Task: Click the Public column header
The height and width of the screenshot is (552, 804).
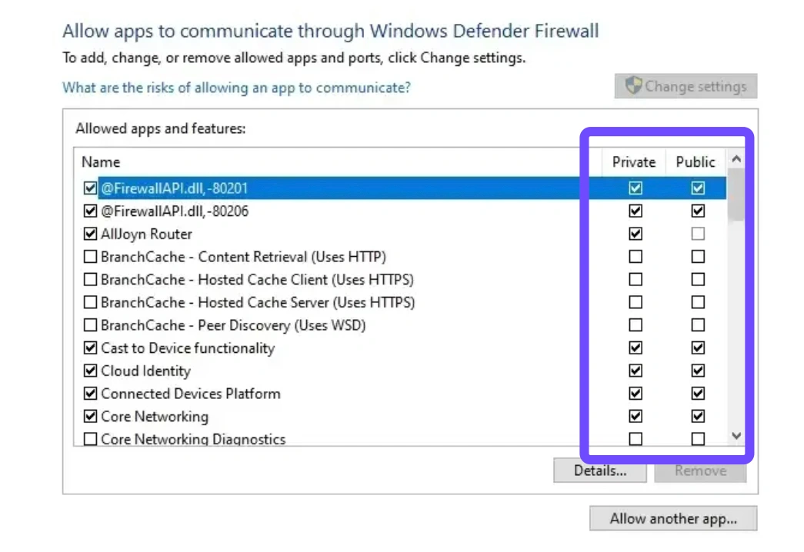Action: (696, 162)
